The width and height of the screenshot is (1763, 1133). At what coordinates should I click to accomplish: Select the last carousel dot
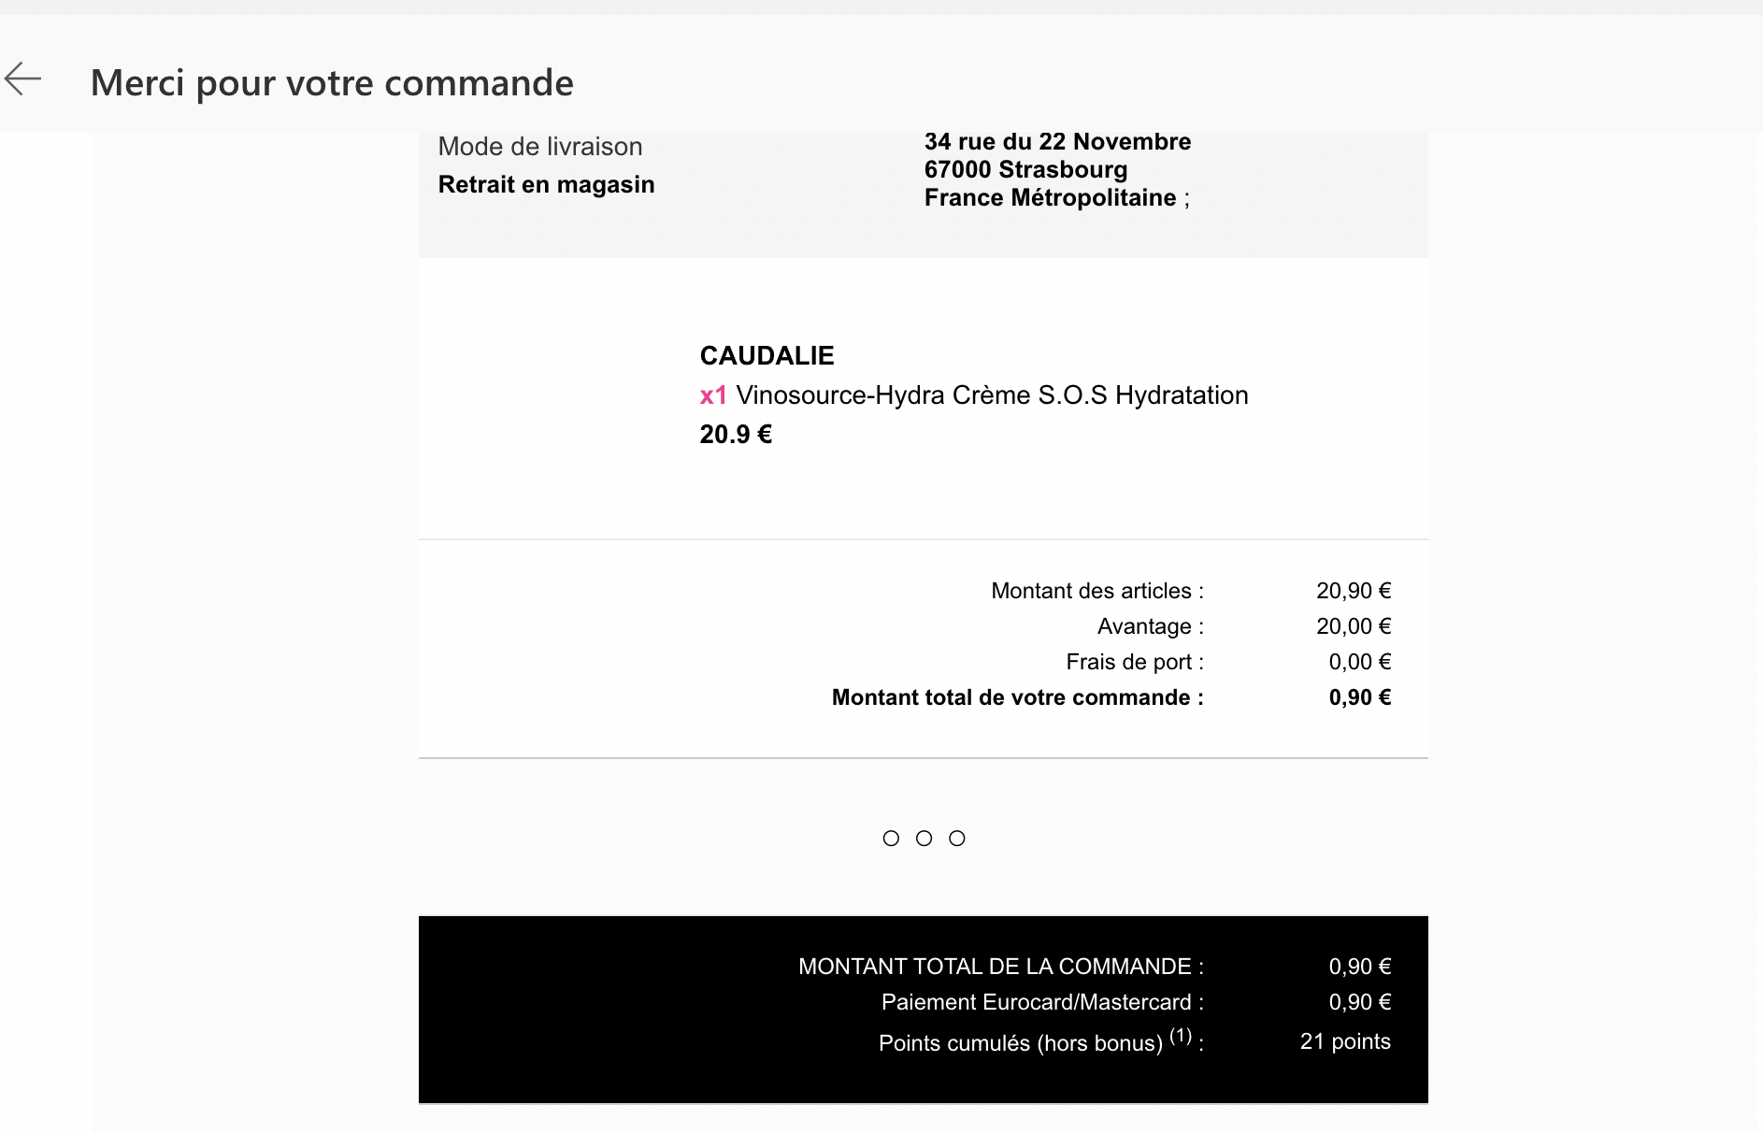[x=956, y=839]
